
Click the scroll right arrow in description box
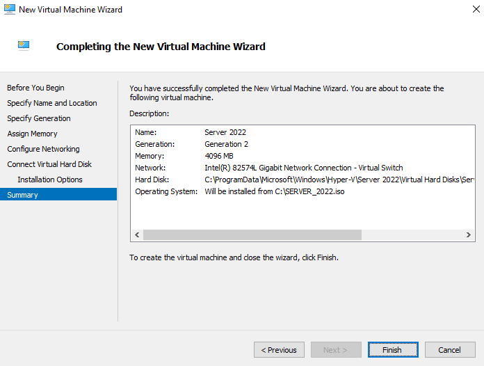click(468, 234)
